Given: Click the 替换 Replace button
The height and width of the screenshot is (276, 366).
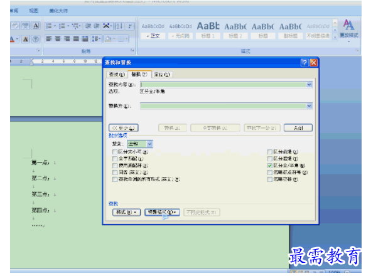Looking at the screenshot, I should point(172,128).
